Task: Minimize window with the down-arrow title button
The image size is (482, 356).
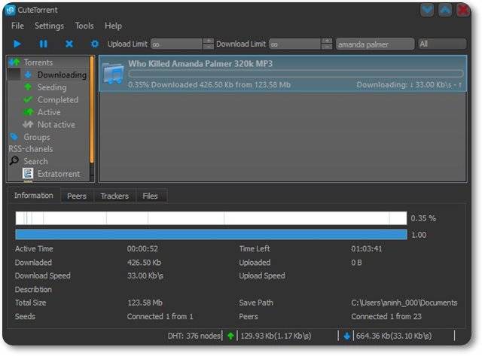Action: (427, 10)
